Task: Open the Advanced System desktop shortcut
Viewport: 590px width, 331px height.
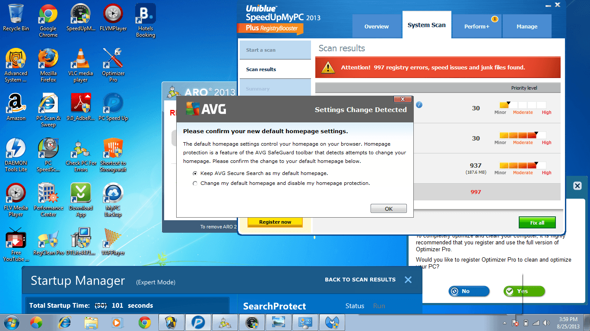Action: point(16,66)
